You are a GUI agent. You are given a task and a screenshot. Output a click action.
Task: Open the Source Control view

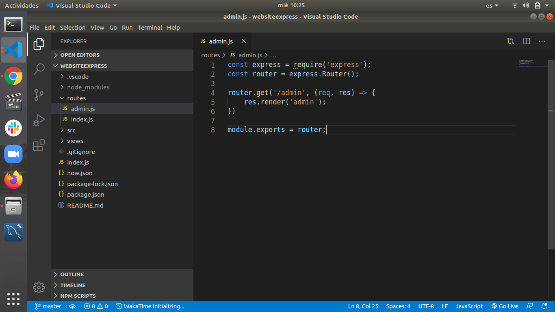[x=39, y=95]
